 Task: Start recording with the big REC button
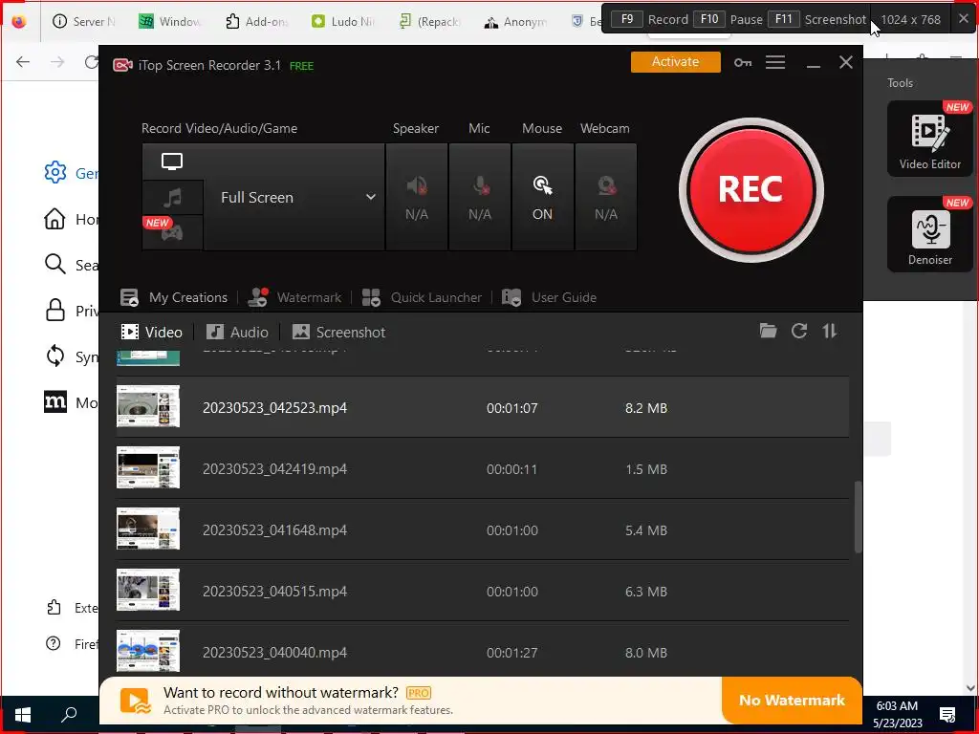pyautogui.click(x=751, y=190)
